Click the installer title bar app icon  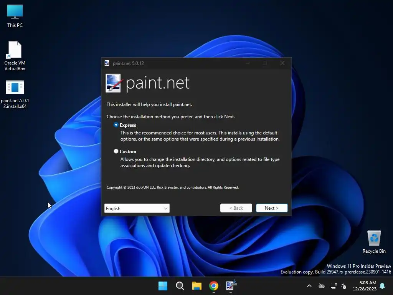[x=107, y=63]
